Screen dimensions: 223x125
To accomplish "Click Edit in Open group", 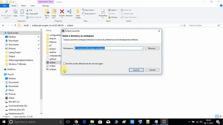I will click(x=111, y=14).
